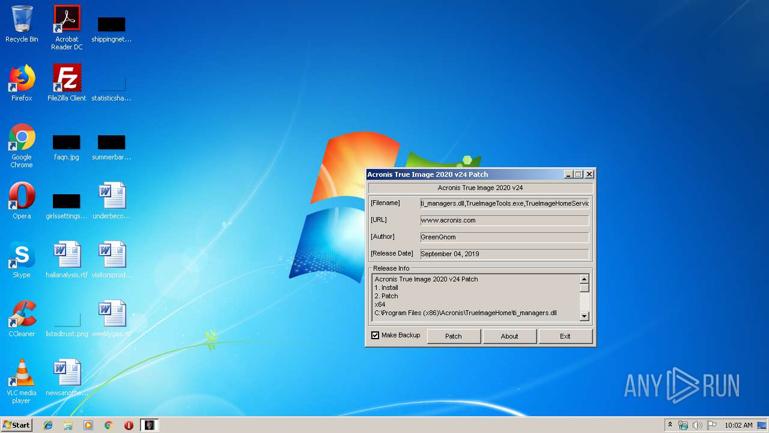Open FileZilla Client shortcut

[x=67, y=83]
